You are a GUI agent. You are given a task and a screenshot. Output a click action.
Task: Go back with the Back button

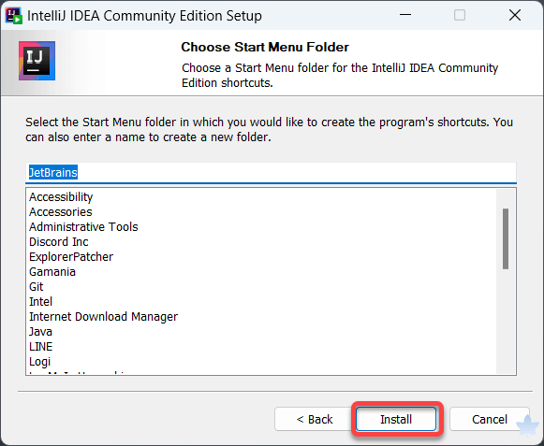(315, 419)
